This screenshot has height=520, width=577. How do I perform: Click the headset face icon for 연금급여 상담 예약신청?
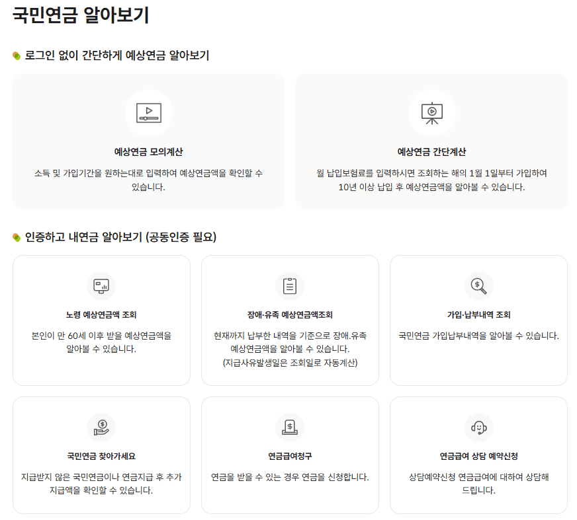pyautogui.click(x=478, y=427)
